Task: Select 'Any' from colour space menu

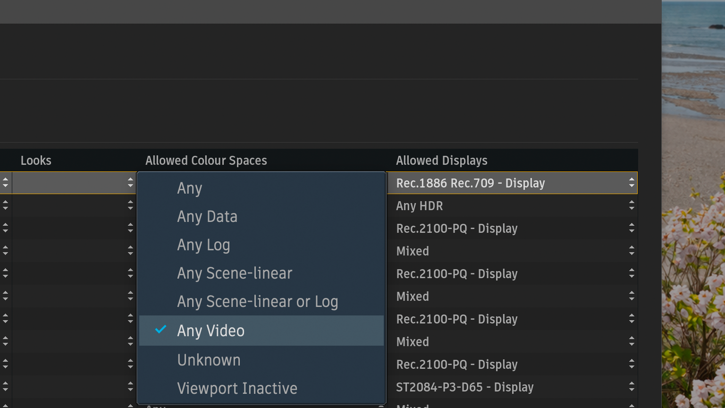Action: [190, 188]
